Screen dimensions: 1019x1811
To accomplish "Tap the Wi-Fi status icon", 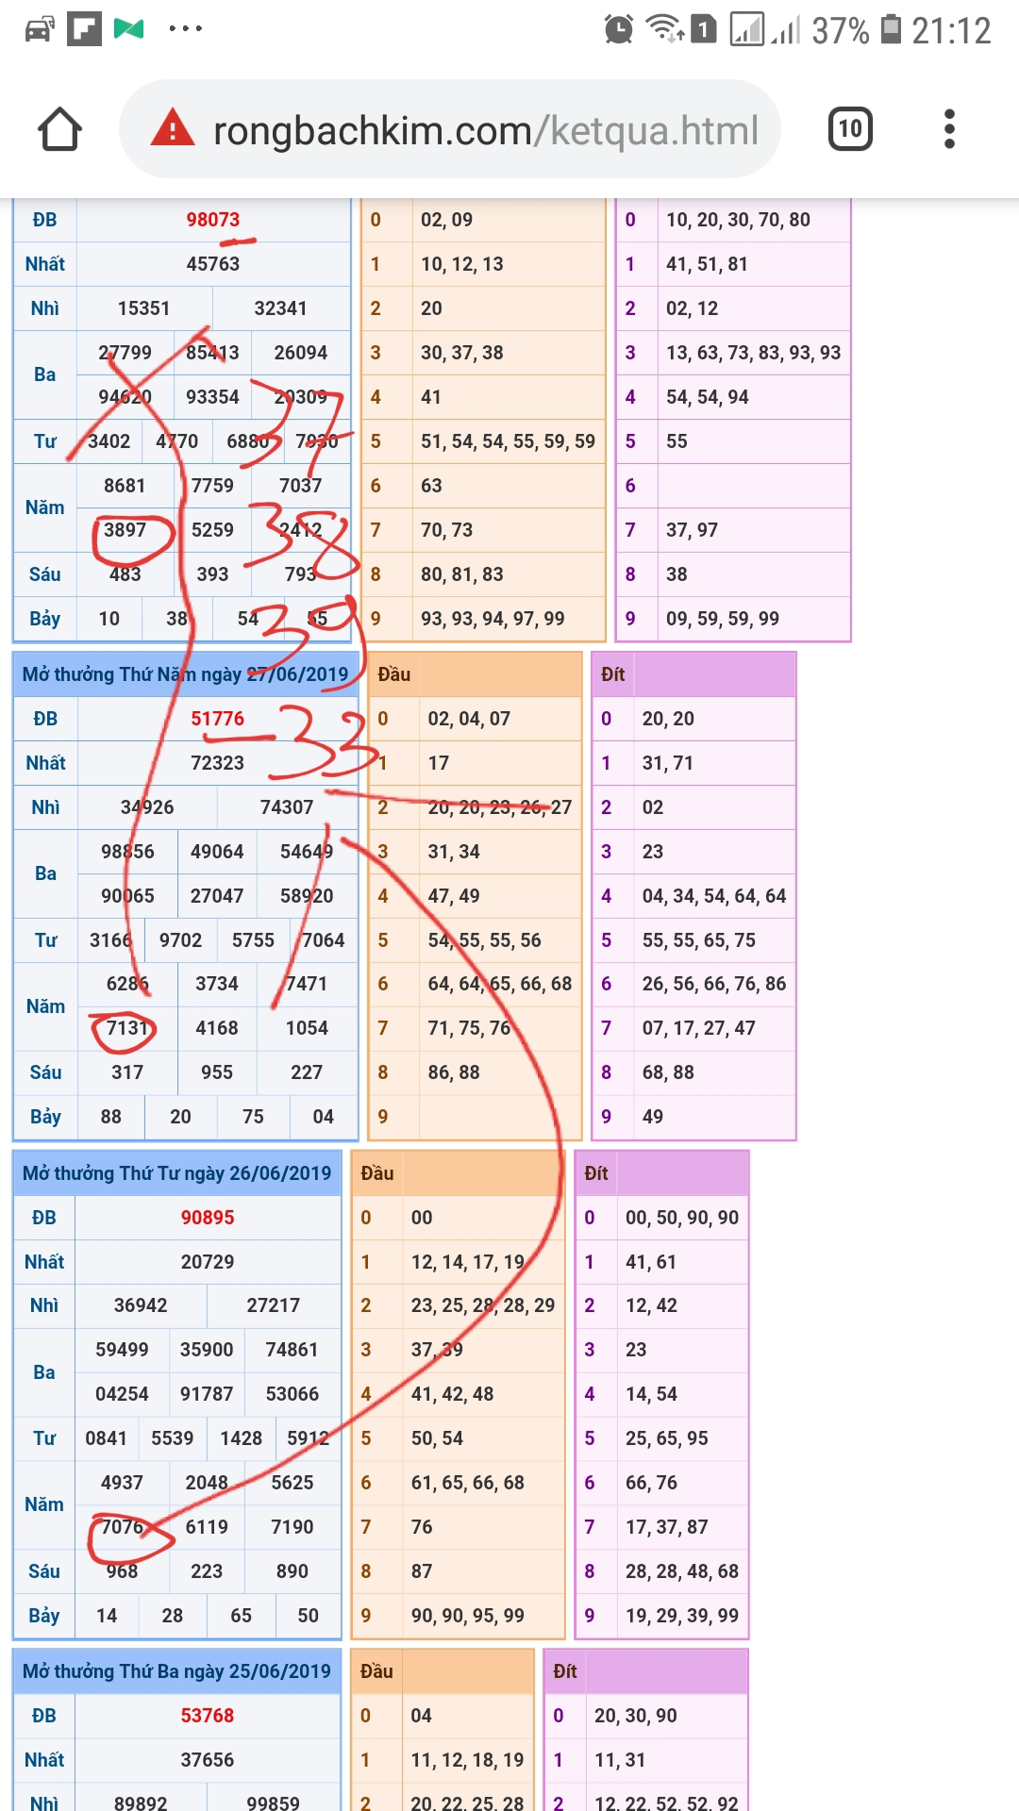I will coord(664,29).
